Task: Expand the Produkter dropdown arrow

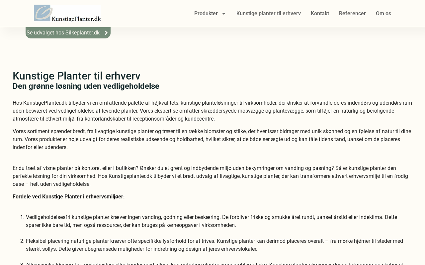Action: tap(224, 14)
